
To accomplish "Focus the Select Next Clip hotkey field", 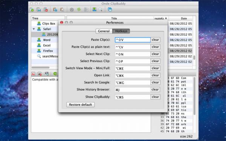I will 133,54.
